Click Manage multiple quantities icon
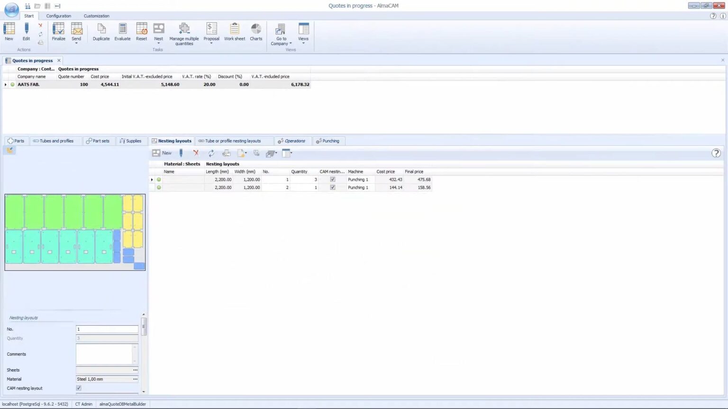 [x=184, y=29]
